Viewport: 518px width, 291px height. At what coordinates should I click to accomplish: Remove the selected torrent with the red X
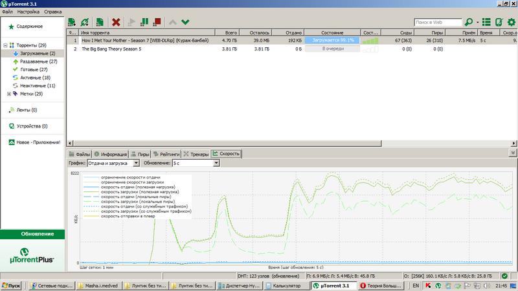116,22
